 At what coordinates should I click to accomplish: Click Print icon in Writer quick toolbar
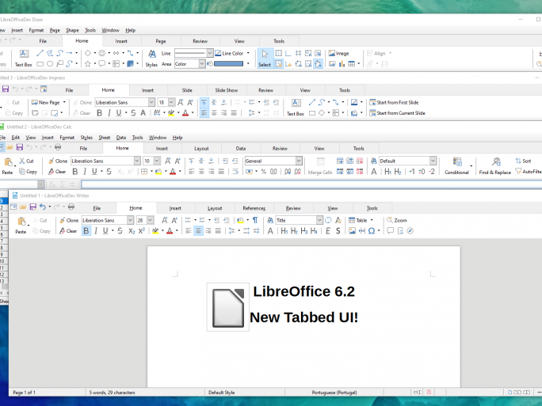click(x=71, y=207)
